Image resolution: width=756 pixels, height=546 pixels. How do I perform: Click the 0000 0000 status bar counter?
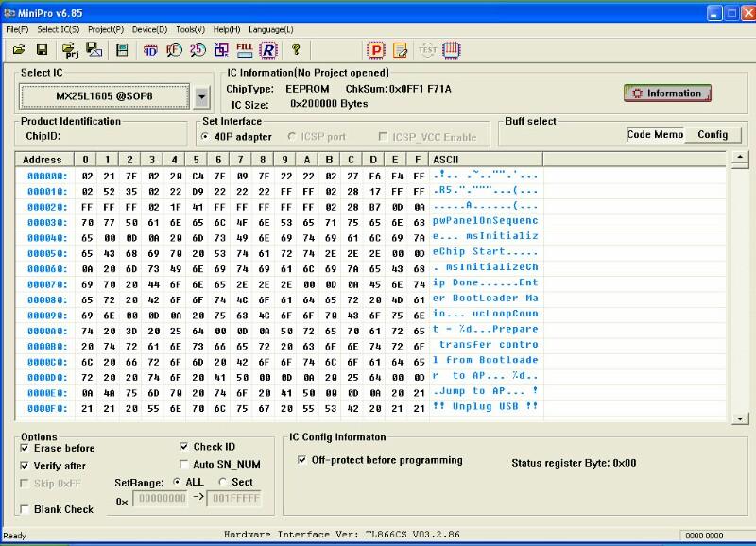(704, 536)
